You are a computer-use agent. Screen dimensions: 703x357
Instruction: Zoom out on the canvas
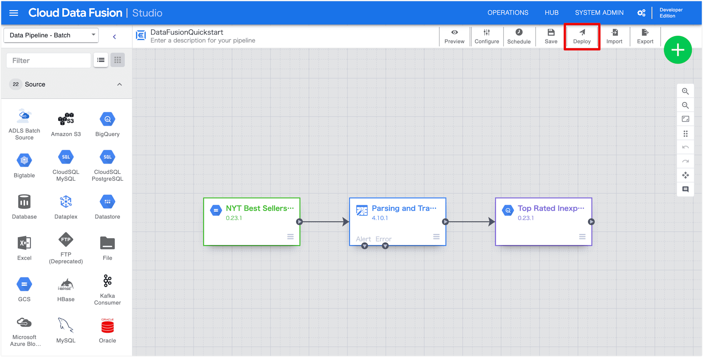pyautogui.click(x=685, y=105)
